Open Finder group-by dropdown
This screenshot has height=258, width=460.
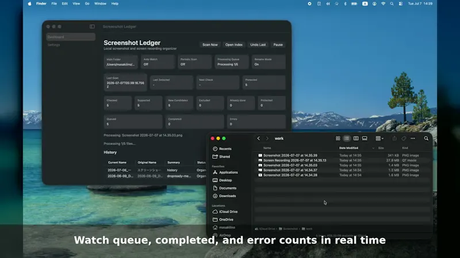point(379,138)
